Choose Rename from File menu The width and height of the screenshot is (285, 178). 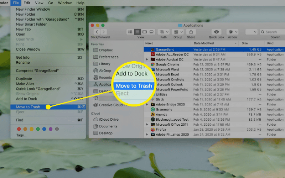tap(48, 63)
